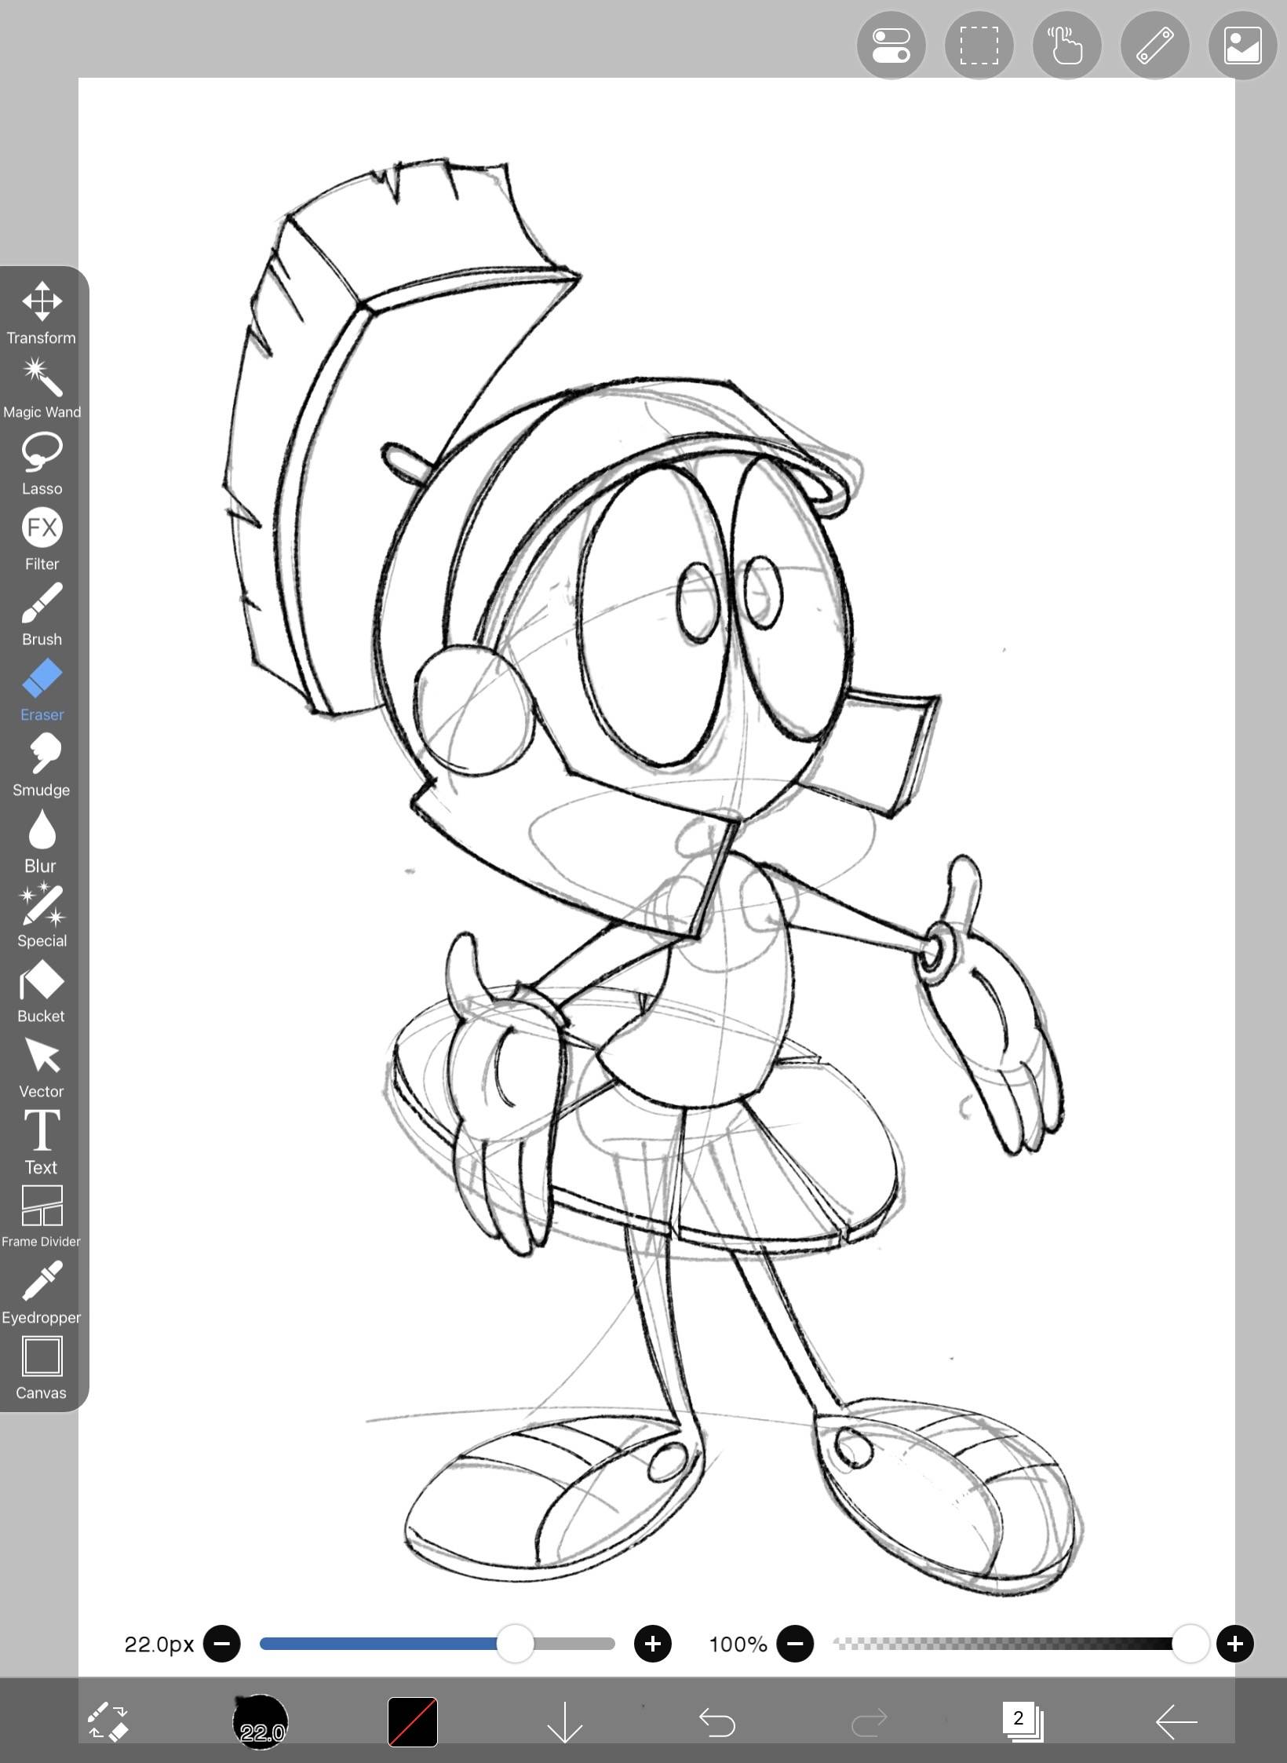
Task: Open the FX Filter tool
Action: (x=42, y=540)
